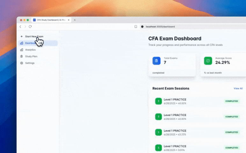246x153 pixels.
Task: Click the 6/28/2025 • 0.00% text
Action: (174, 150)
